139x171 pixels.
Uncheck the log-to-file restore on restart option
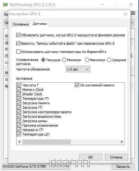coord(18,43)
